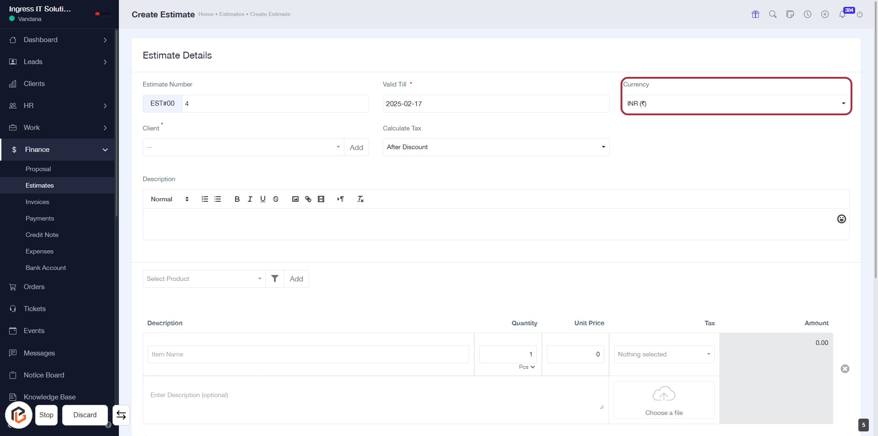Screen dimensions: 878x436
Task: Click the gift icon in top bar
Action: click(x=755, y=14)
